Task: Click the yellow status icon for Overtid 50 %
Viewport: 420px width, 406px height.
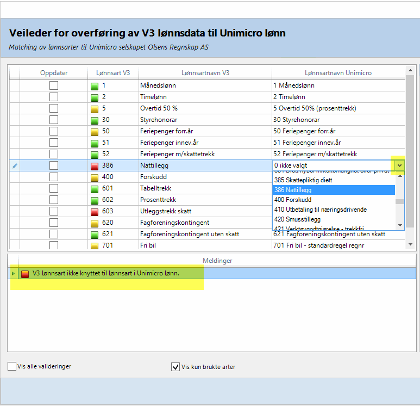Action: click(x=95, y=108)
